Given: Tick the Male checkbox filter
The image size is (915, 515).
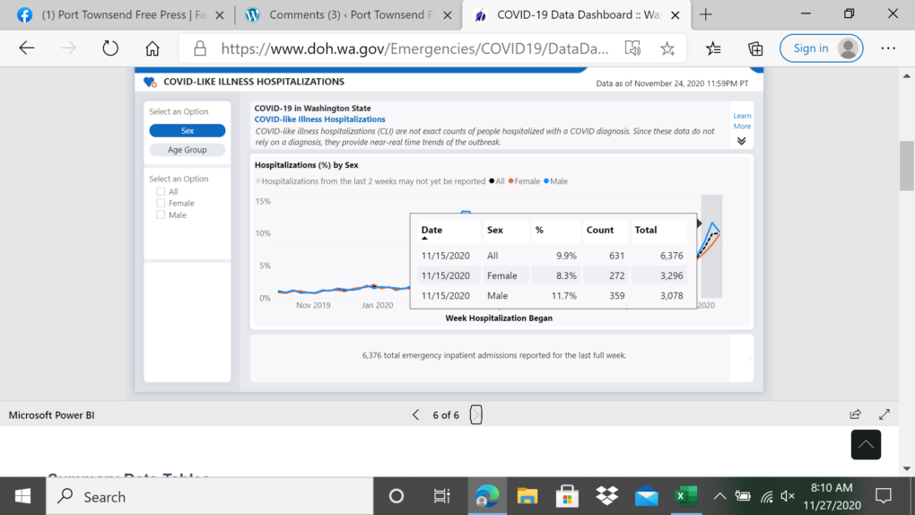Looking at the screenshot, I should point(161,214).
